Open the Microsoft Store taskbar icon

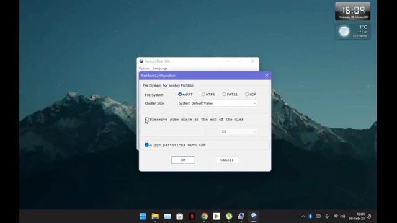pyautogui.click(x=179, y=216)
